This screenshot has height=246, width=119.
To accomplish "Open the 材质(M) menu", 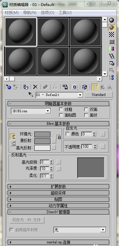I will [12, 13].
